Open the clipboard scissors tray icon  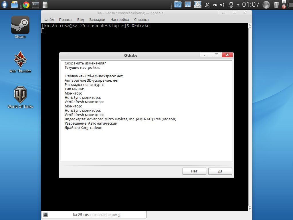coord(207,5)
